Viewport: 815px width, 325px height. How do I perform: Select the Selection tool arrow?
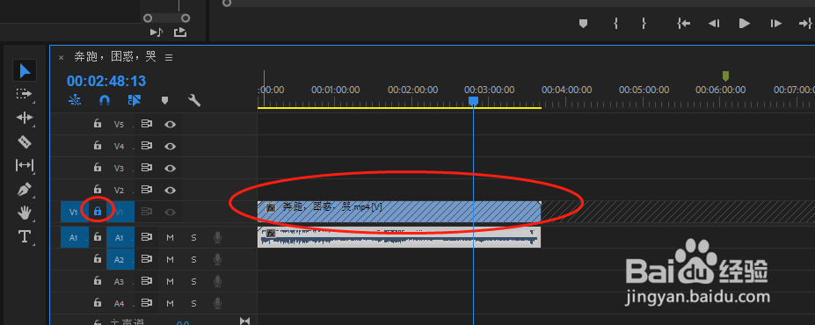(x=25, y=70)
